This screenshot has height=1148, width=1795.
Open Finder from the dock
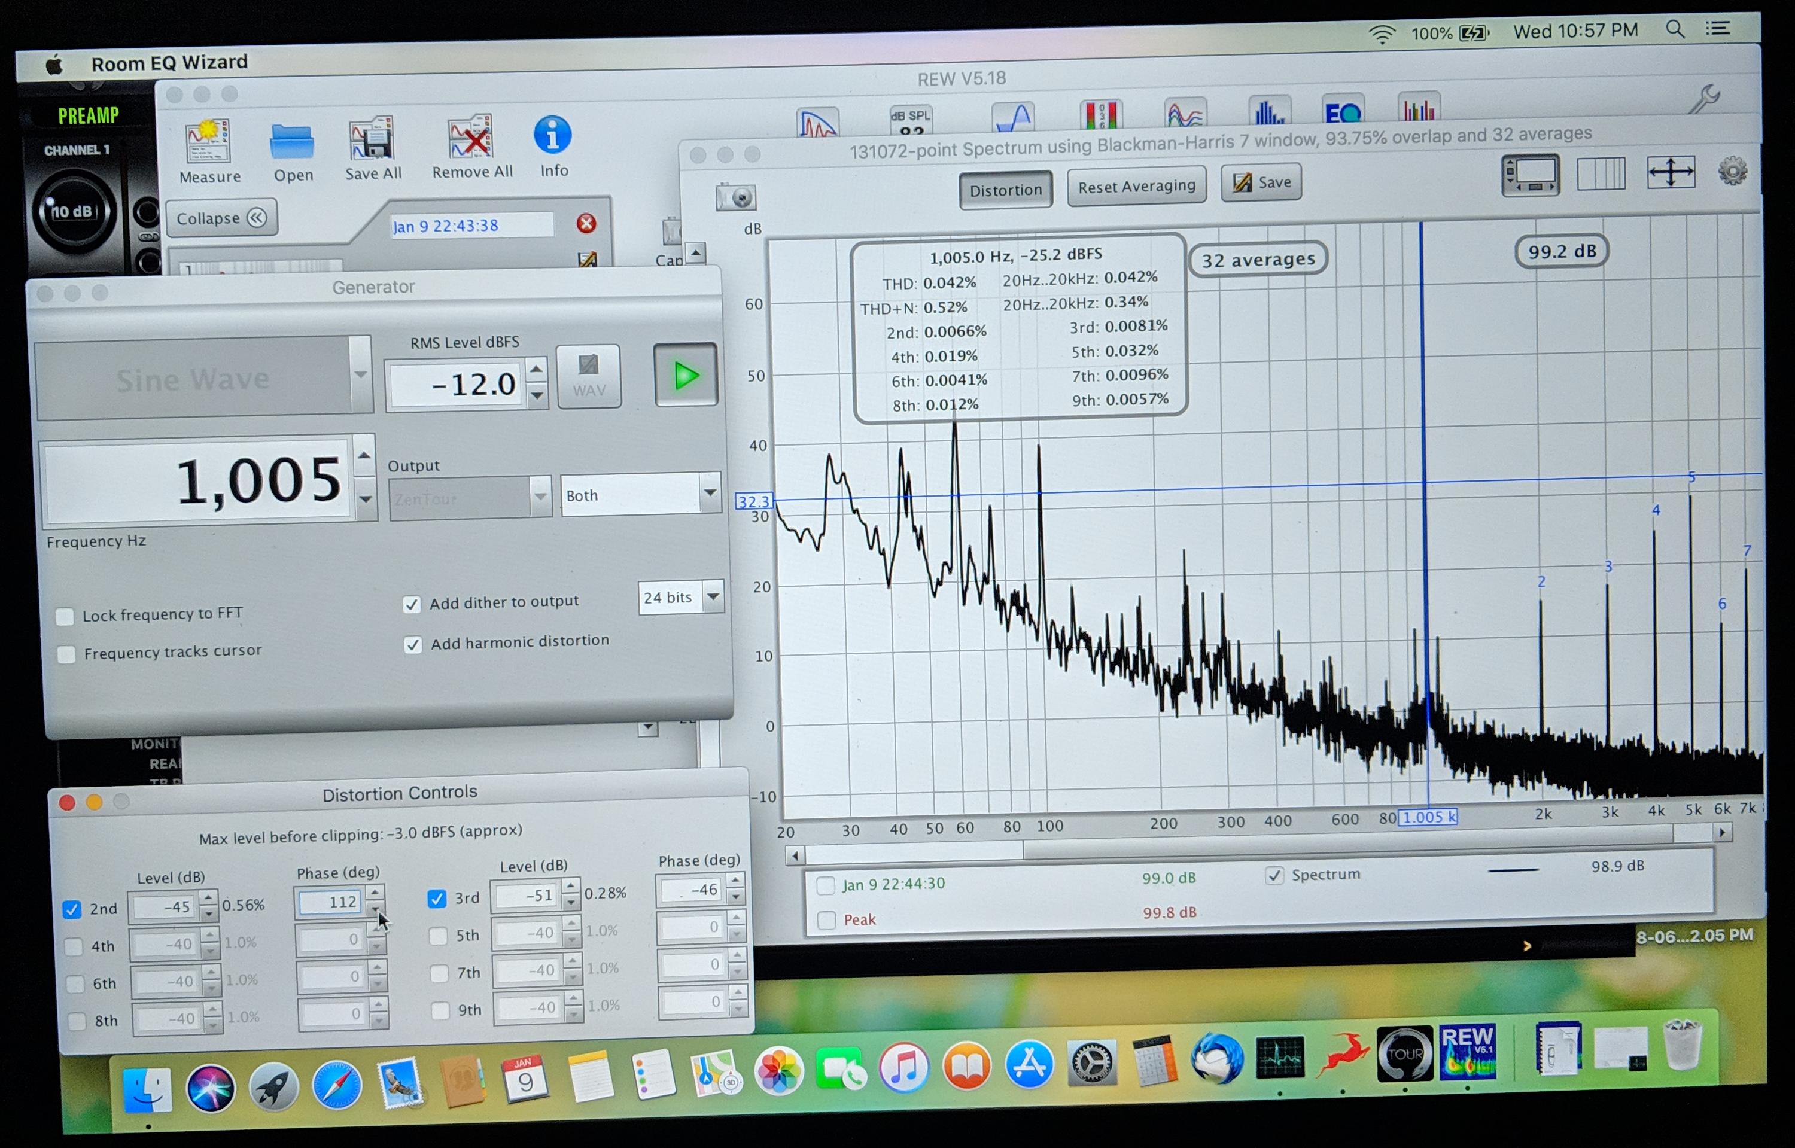(148, 1089)
